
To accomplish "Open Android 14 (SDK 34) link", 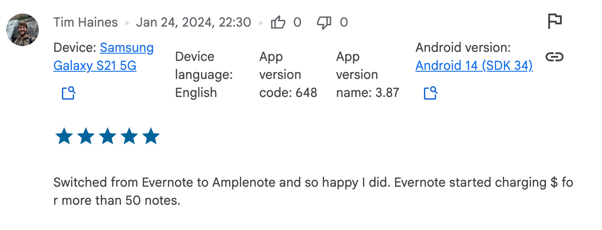I will tap(474, 66).
